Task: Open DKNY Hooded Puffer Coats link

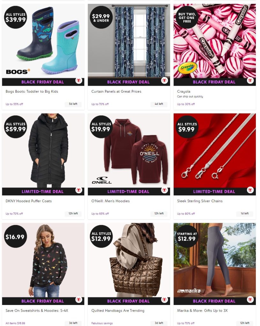Action: coord(28,201)
